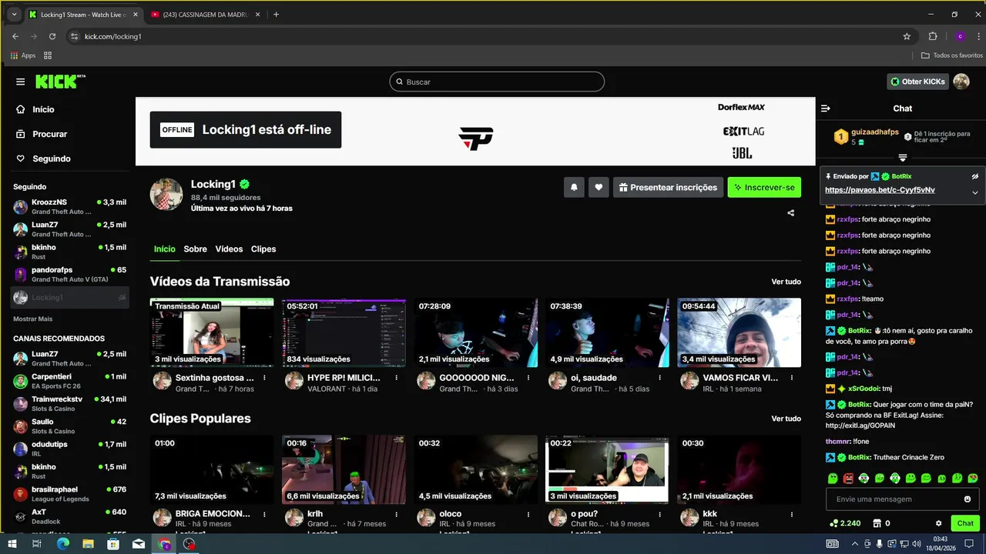Open options for HYPE RP! MILICI video
986x554 pixels.
click(x=397, y=378)
